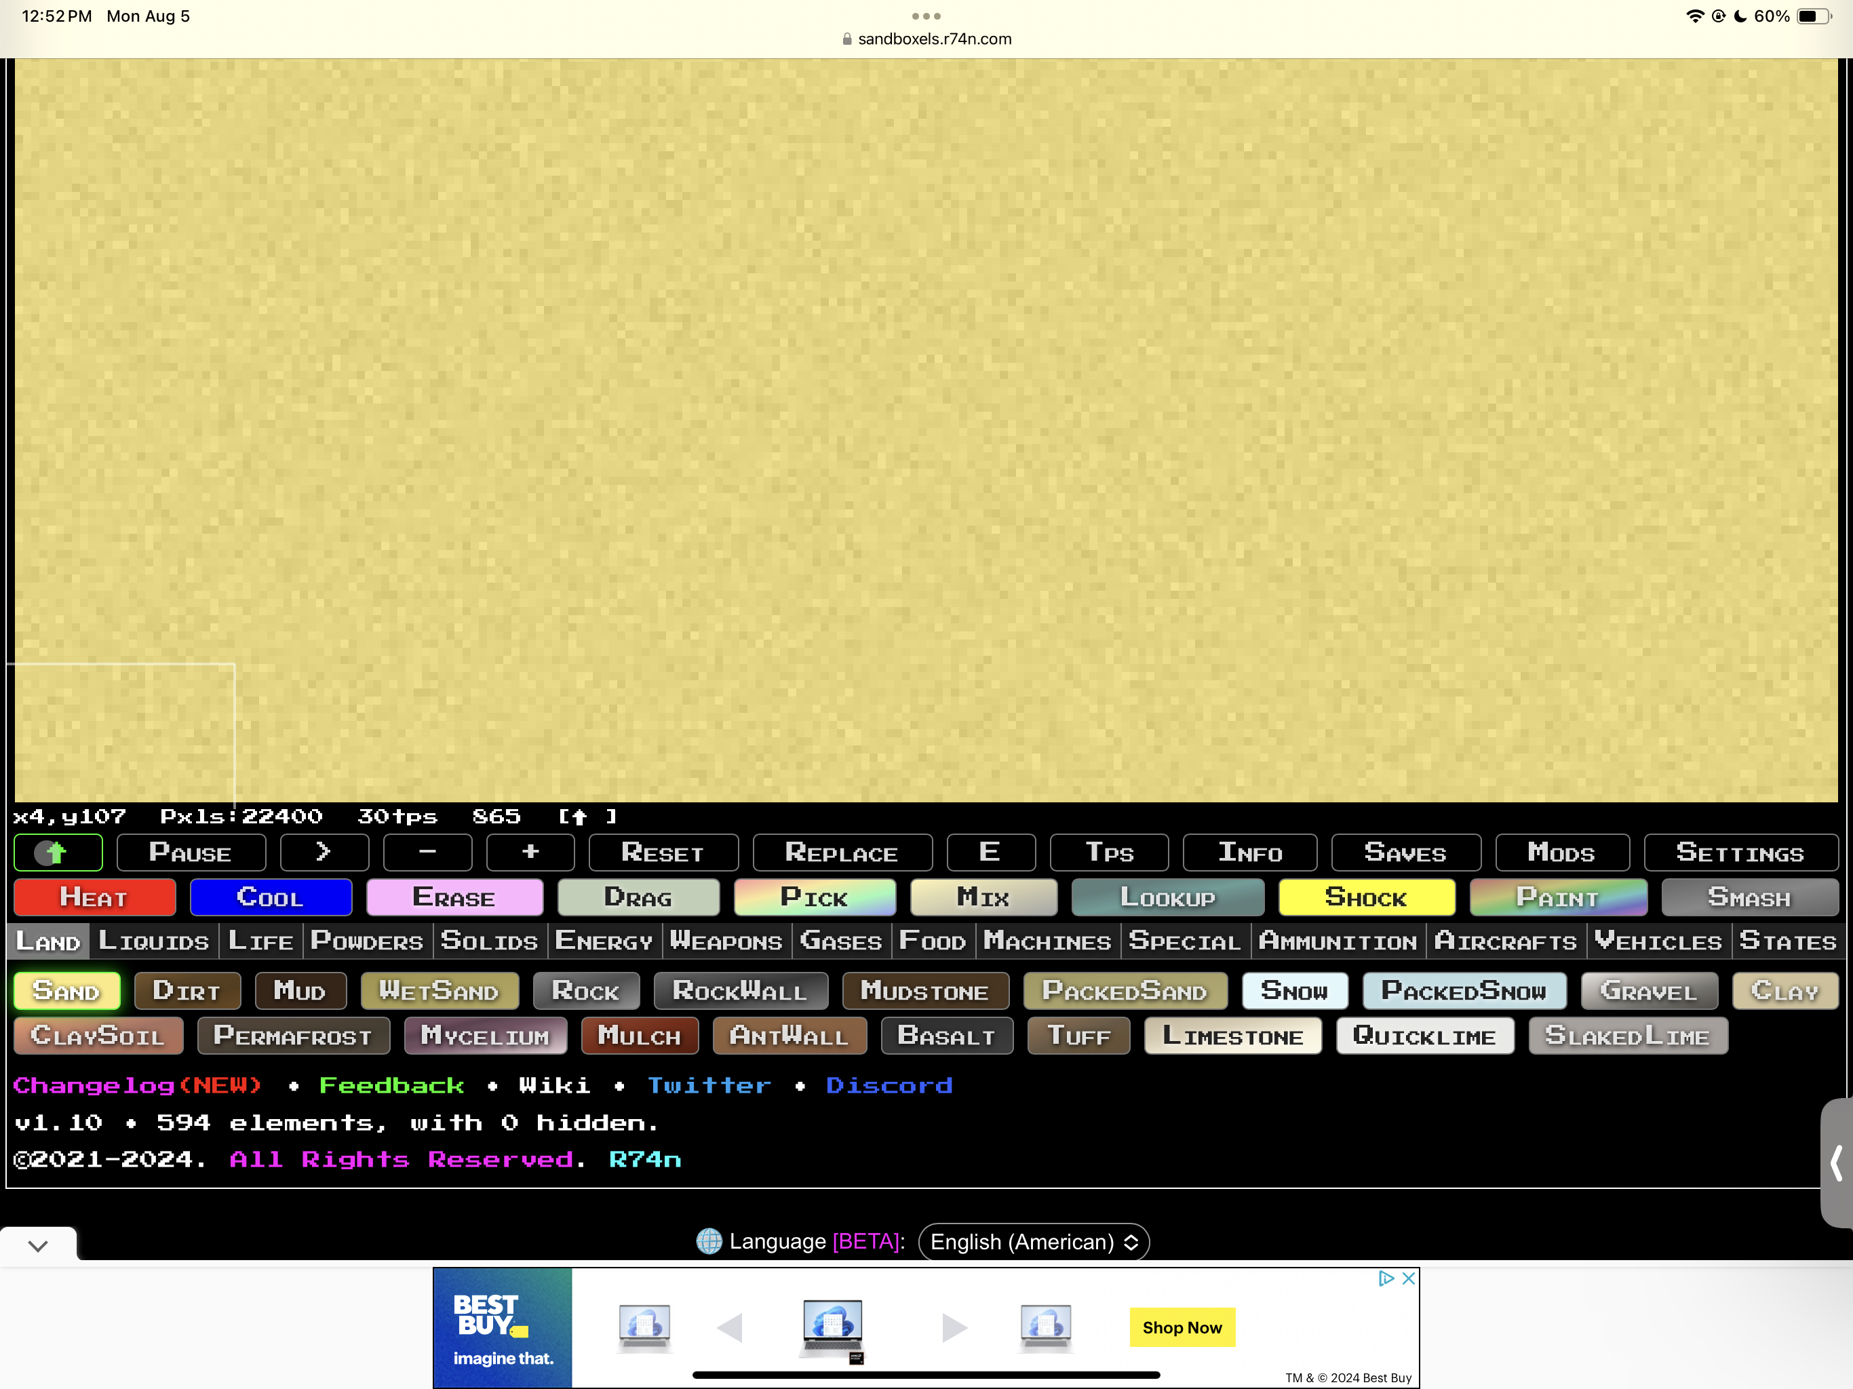Open the E element-select button

(x=990, y=853)
